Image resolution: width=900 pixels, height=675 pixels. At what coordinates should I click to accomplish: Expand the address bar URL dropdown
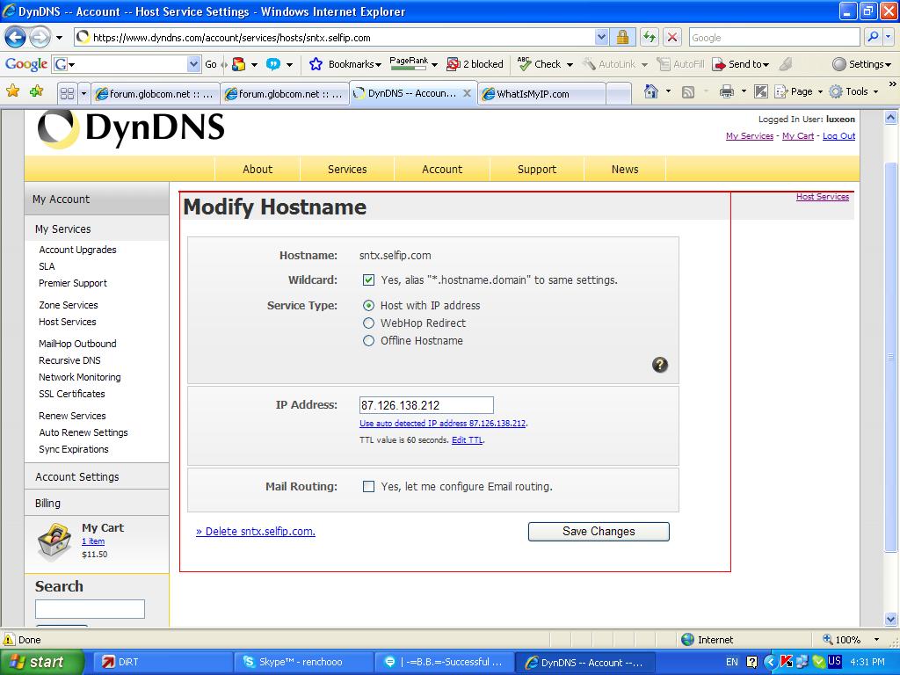pos(601,37)
